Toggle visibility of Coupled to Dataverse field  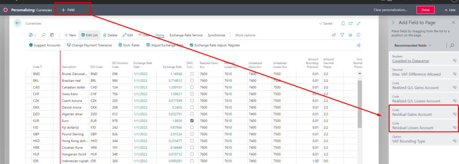click(455, 60)
